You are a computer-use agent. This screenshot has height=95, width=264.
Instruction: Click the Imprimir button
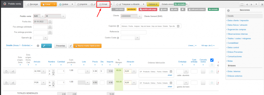82,4
